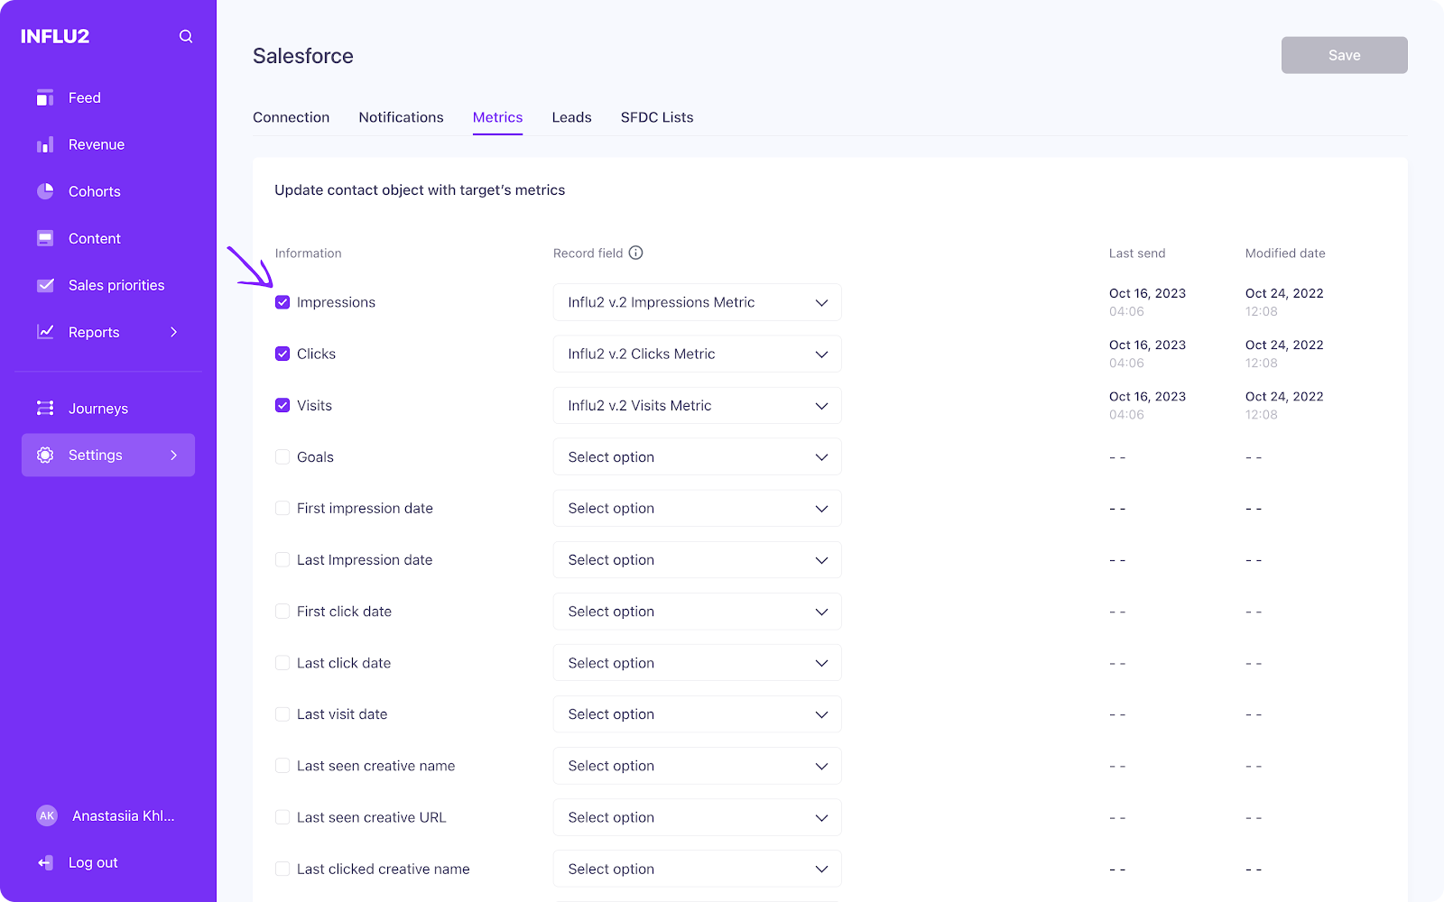Check the Last seen creative URL checkbox
1444x902 pixels.
click(x=282, y=816)
